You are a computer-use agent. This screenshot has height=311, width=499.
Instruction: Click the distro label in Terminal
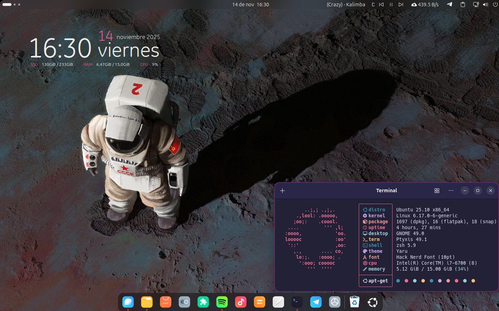tap(377, 210)
